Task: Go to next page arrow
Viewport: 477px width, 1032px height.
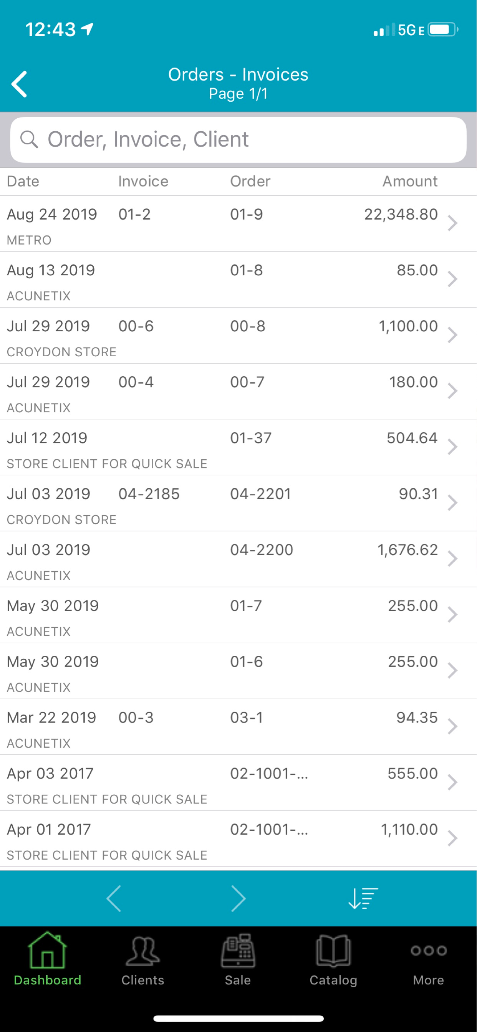Action: (238, 899)
